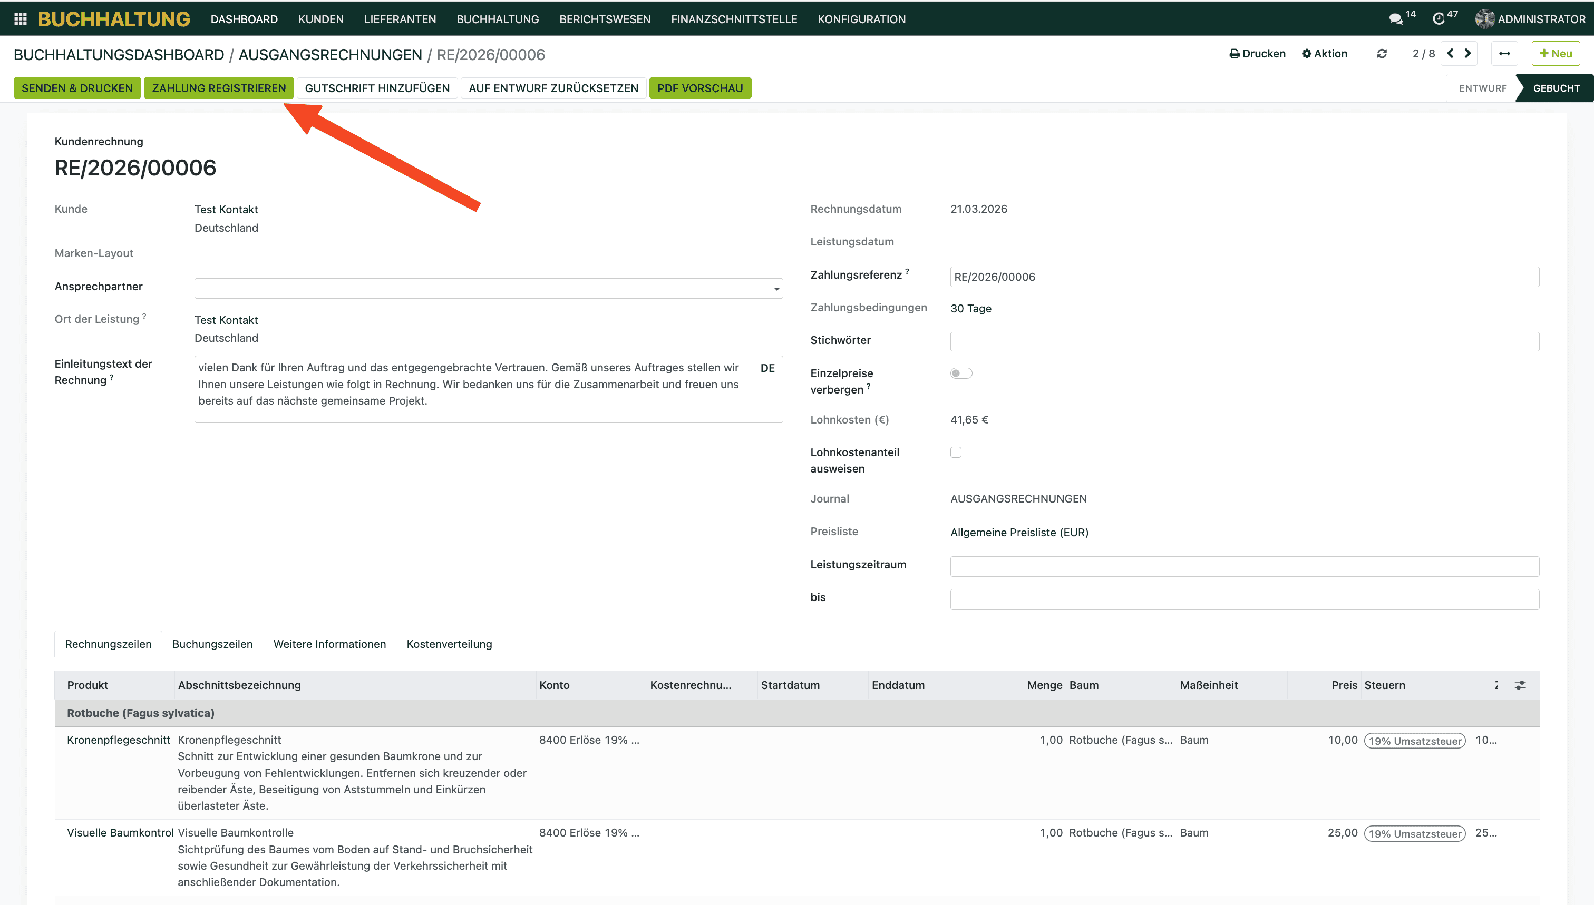Screen dimensions: 1594x905
Task: Open the apps grid menu icon
Action: (20, 18)
